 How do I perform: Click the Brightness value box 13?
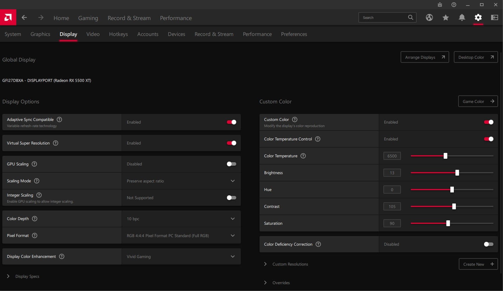pos(392,173)
